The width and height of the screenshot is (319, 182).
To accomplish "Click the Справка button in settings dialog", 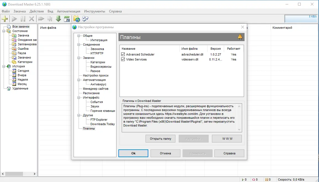I will tap(229, 153).
